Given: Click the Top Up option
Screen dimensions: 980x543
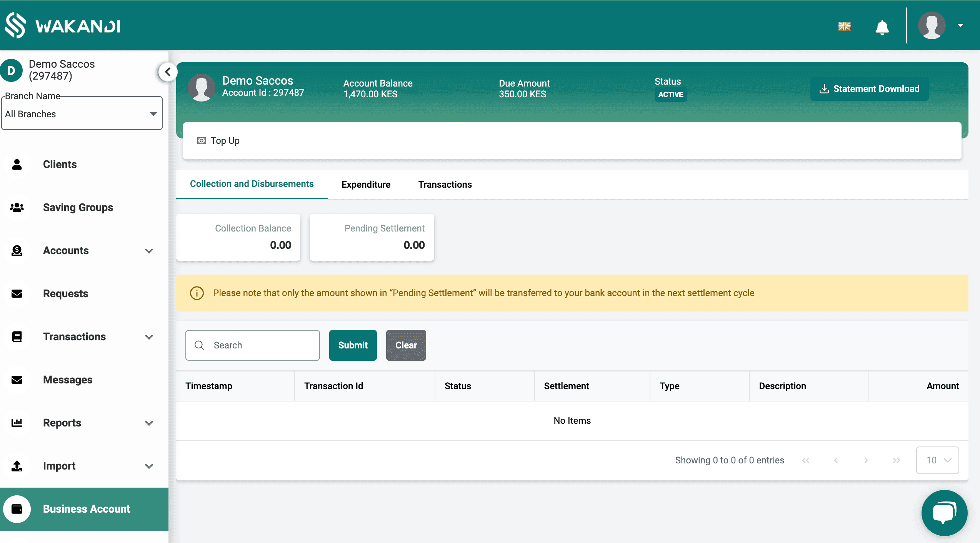Looking at the screenshot, I should 218,141.
